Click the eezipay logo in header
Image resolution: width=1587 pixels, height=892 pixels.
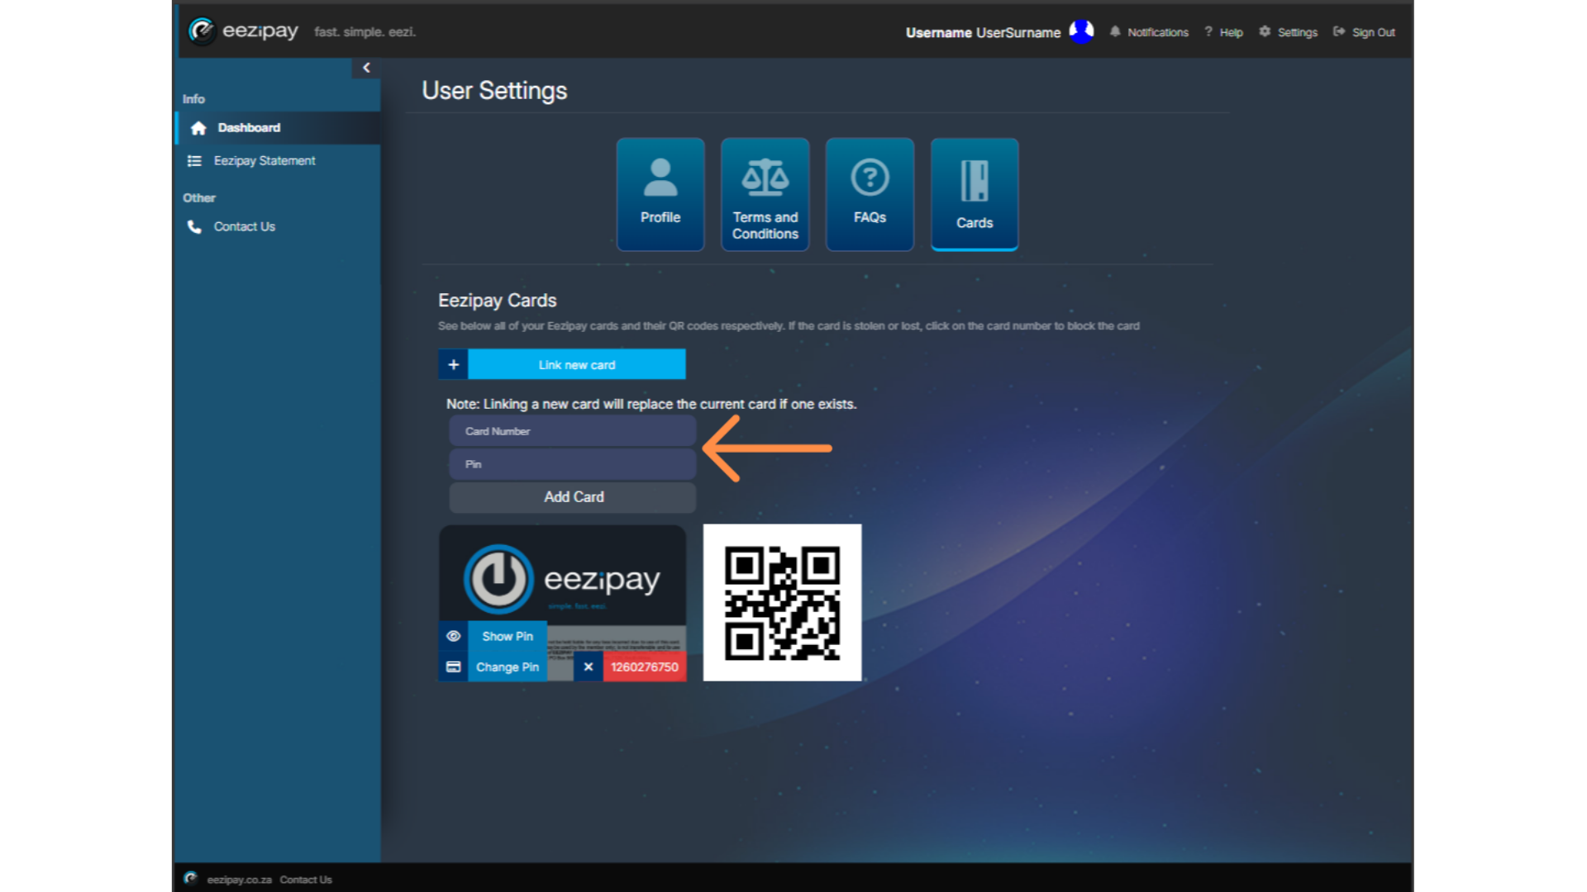click(x=243, y=31)
